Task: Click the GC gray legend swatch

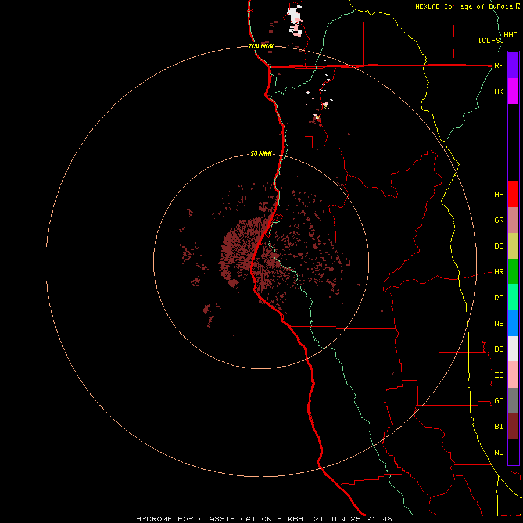Action: (513, 400)
